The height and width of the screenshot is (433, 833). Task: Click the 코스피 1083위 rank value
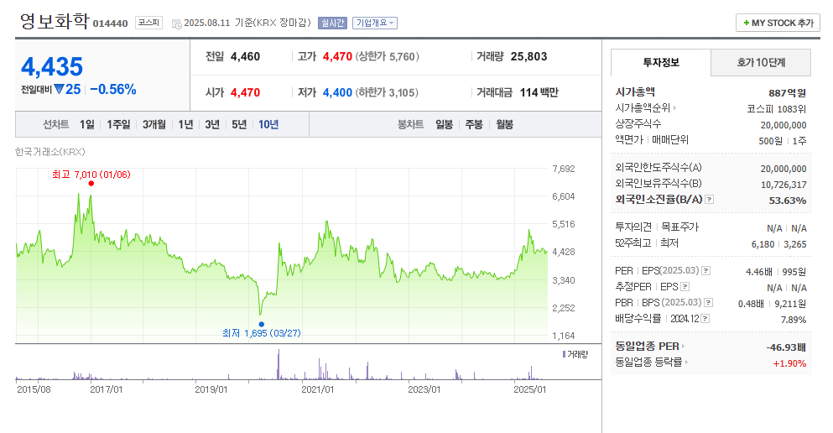click(777, 109)
